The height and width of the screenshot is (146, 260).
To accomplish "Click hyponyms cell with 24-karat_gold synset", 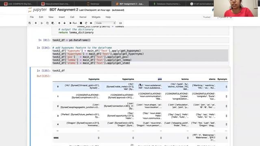I will [x=82, y=86].
